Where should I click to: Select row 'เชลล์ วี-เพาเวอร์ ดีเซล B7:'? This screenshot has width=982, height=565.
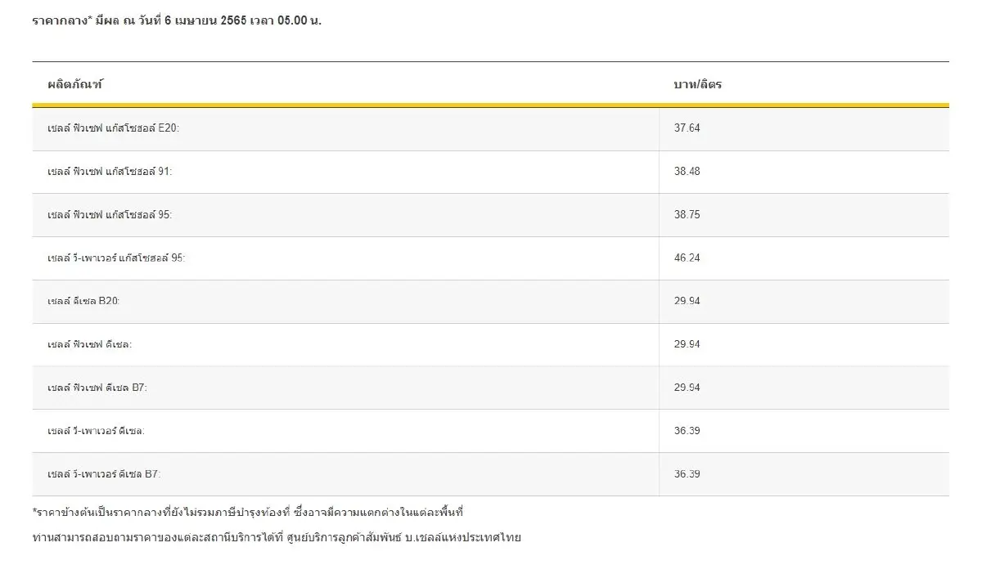pyautogui.click(x=491, y=474)
